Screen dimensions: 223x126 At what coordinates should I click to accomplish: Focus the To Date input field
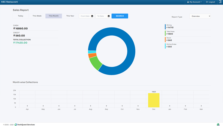click(x=103, y=16)
